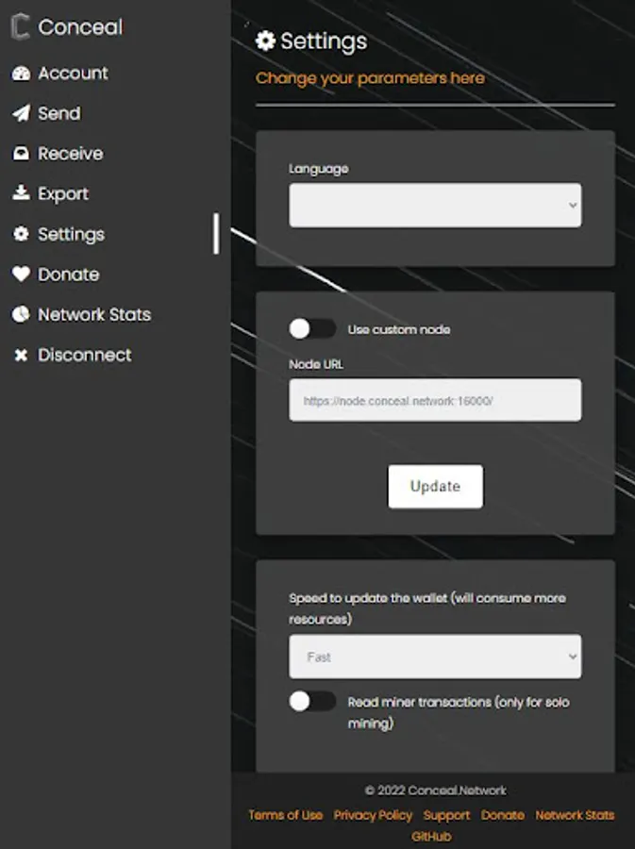Open the Terms of Use link

click(286, 815)
